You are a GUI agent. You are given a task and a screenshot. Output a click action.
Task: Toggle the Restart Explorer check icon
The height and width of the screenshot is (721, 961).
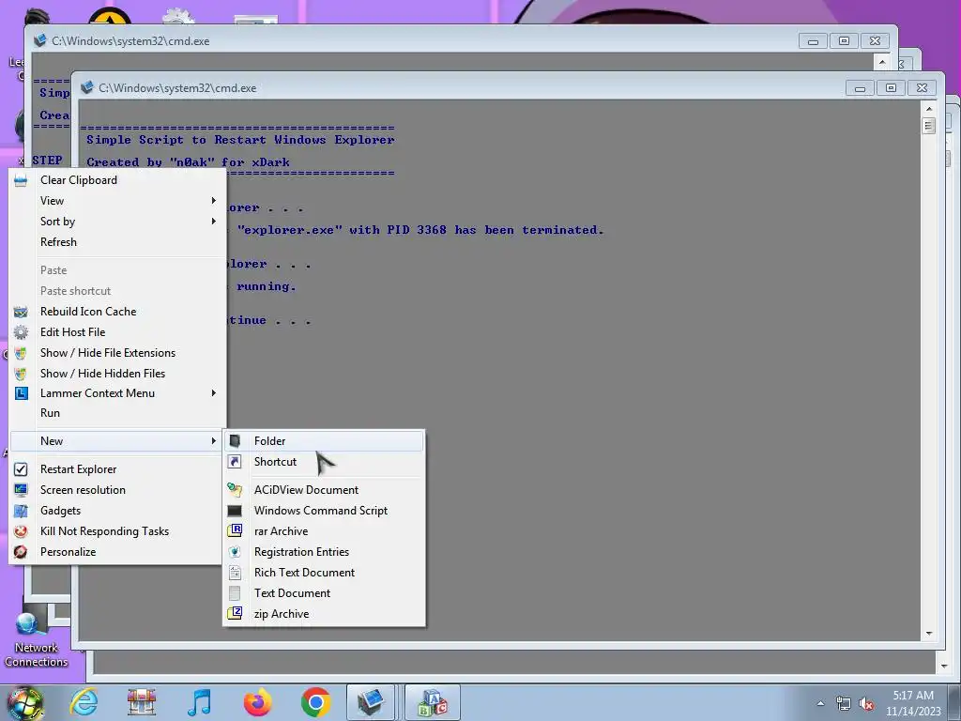click(x=21, y=469)
